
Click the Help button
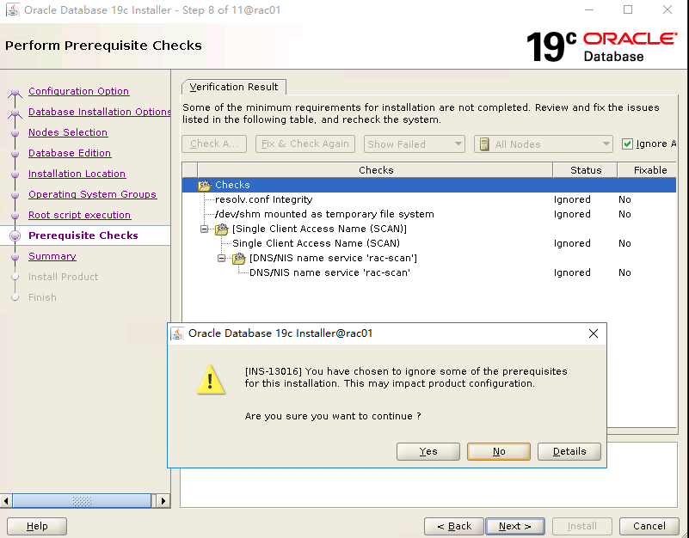[x=37, y=526]
